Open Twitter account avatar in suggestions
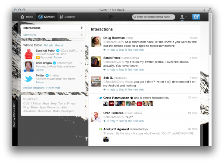The width and height of the screenshot is (224, 163). click(x=28, y=79)
